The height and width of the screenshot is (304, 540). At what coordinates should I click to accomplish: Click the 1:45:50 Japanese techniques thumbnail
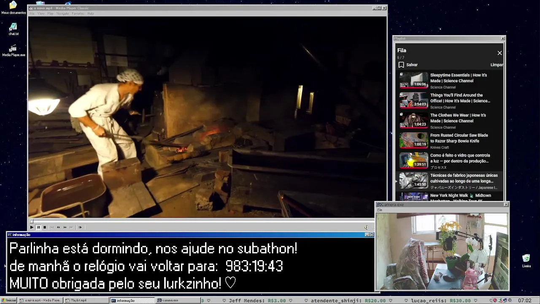(x=413, y=181)
